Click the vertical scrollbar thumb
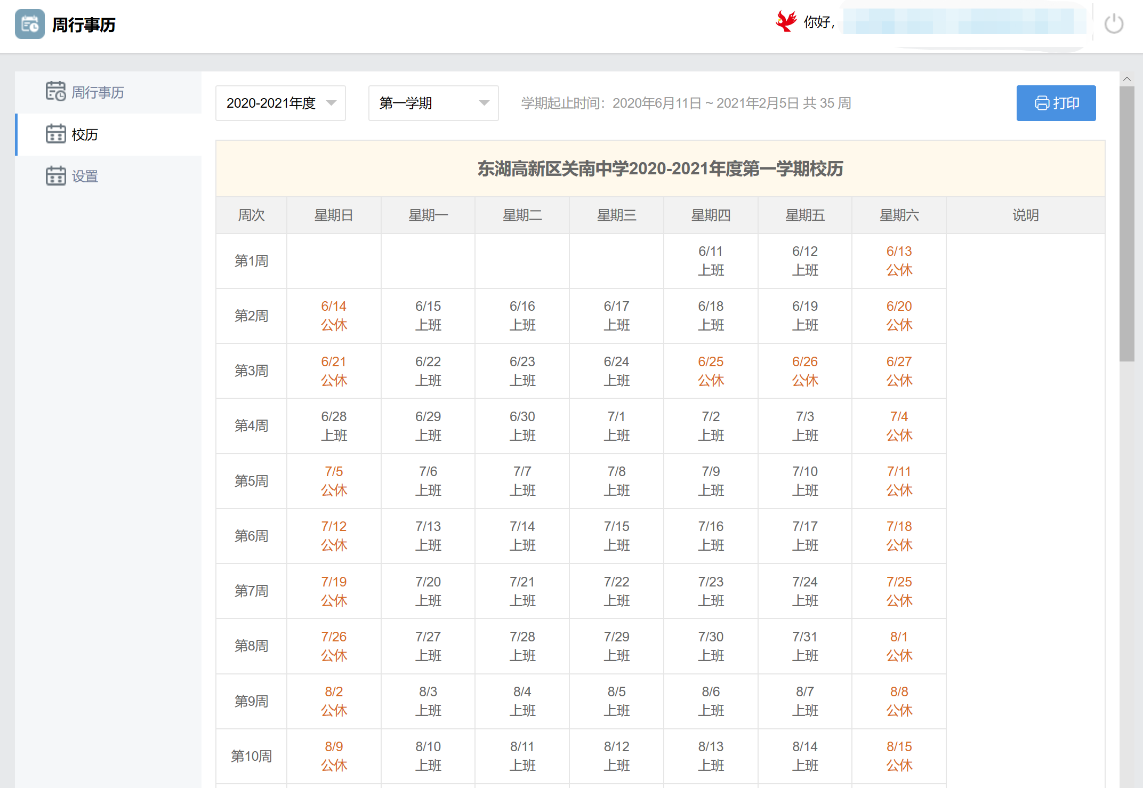Screen dimensions: 1143x788 [1127, 224]
